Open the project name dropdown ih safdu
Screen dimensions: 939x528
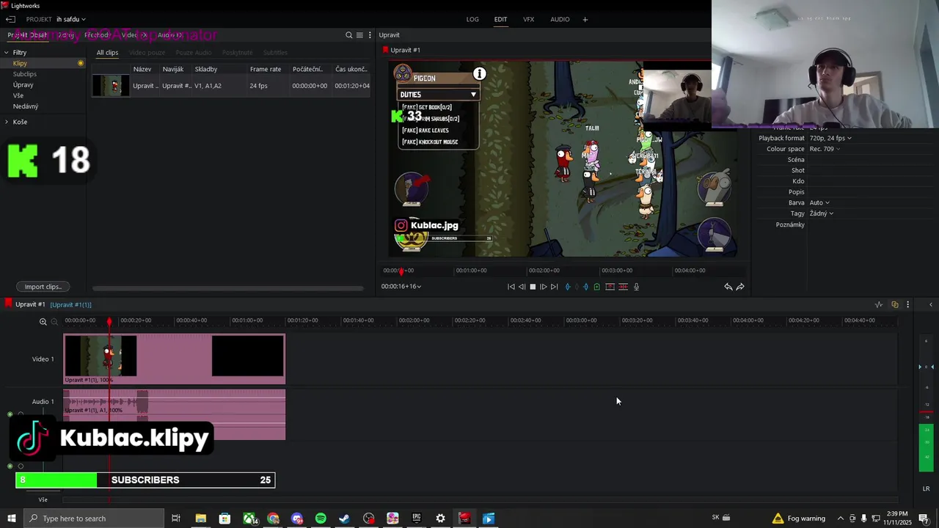point(70,19)
